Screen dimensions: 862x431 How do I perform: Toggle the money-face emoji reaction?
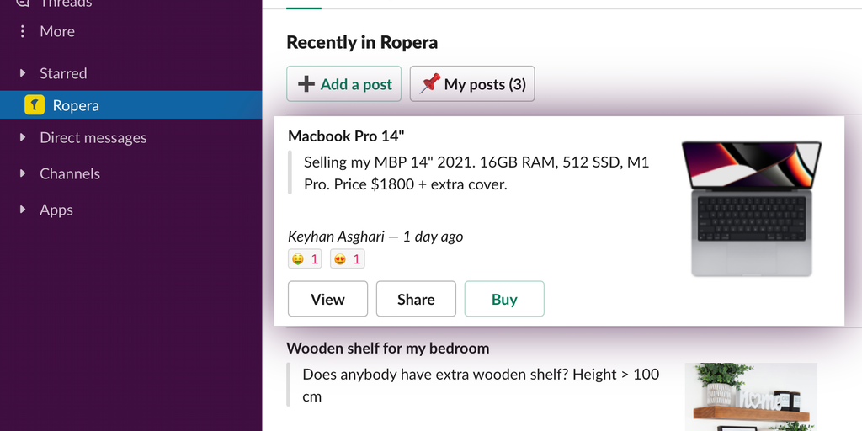(x=304, y=259)
